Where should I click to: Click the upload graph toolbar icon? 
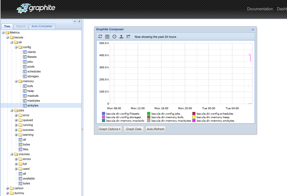pos(121,36)
